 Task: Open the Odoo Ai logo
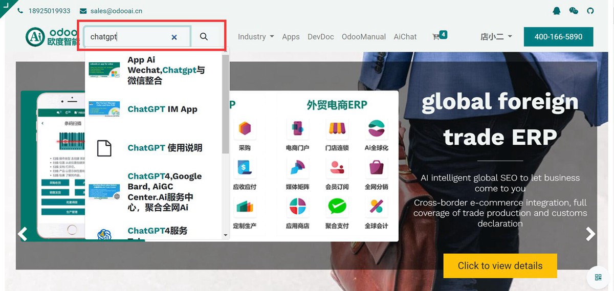coord(53,36)
